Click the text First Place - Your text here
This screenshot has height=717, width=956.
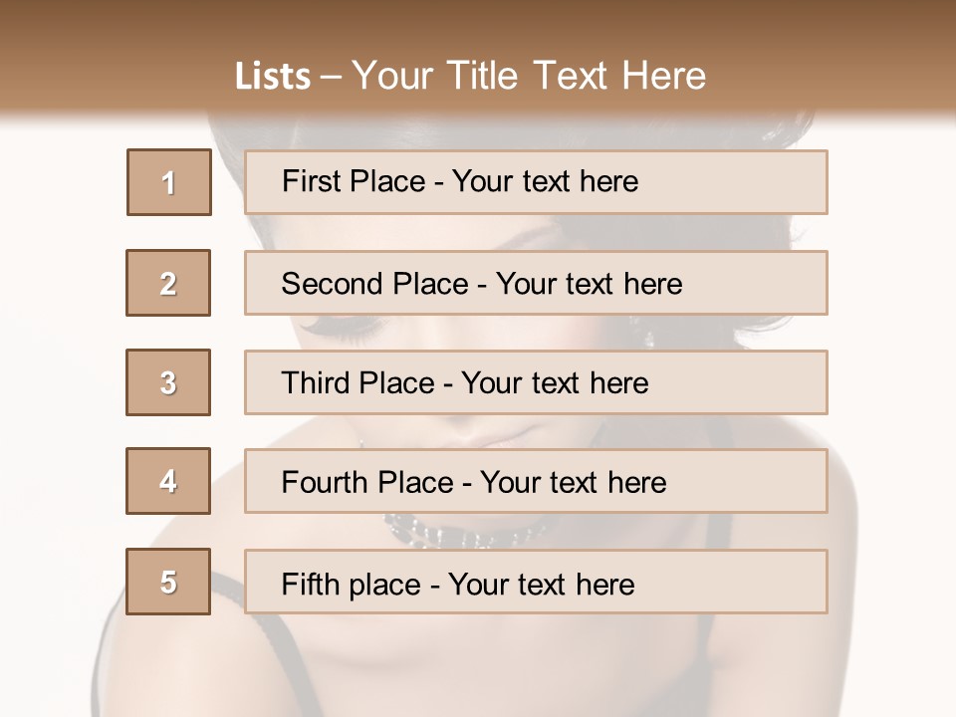460,181
